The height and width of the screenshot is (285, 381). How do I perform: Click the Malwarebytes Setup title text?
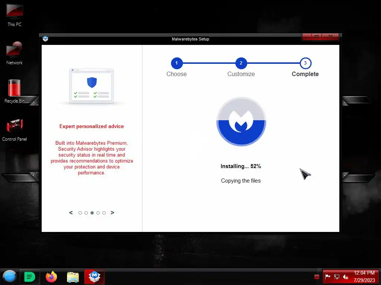(x=190, y=39)
